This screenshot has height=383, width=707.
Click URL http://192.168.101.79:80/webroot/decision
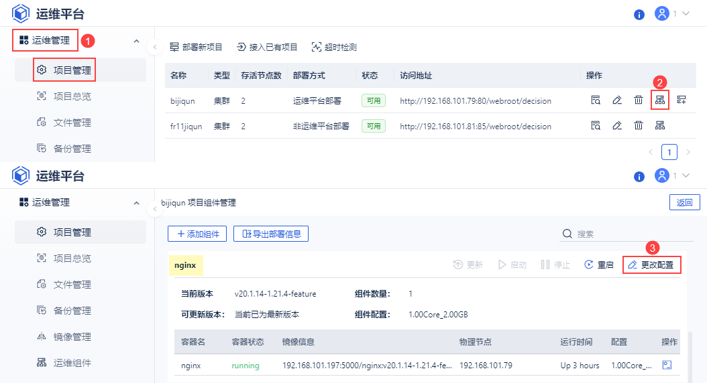coord(476,101)
